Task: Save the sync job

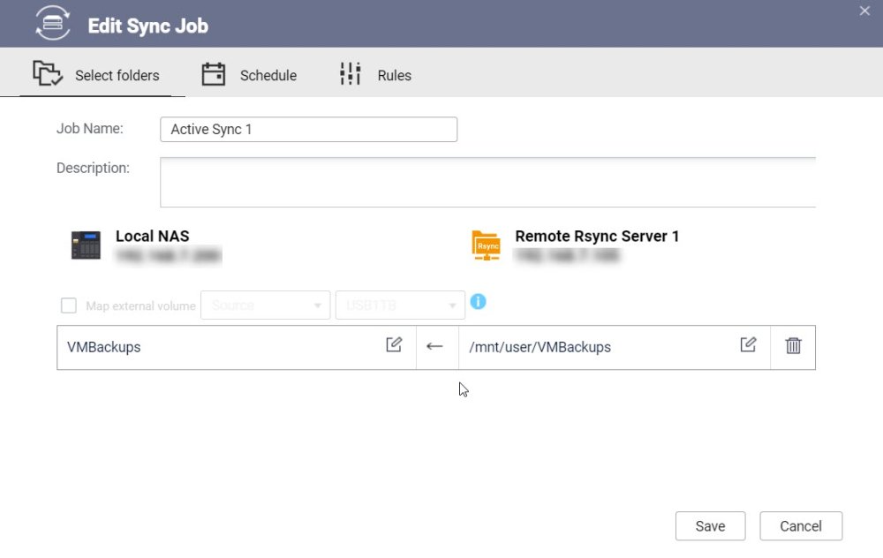Action: (710, 526)
